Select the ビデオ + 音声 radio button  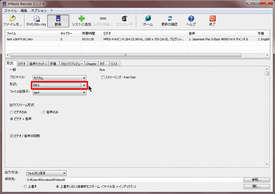[11, 119]
